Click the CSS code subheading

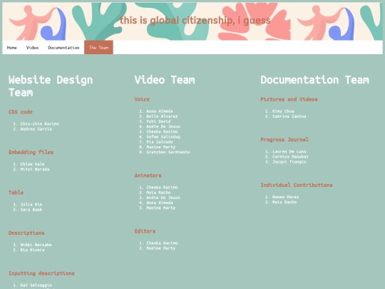coord(21,112)
